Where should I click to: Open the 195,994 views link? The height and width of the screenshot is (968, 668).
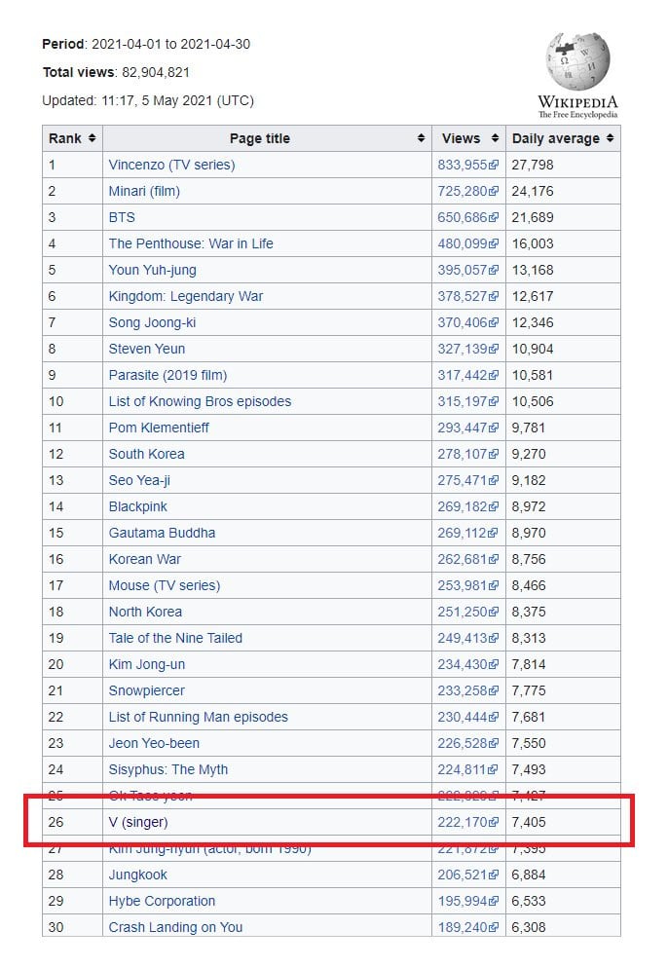click(x=463, y=902)
